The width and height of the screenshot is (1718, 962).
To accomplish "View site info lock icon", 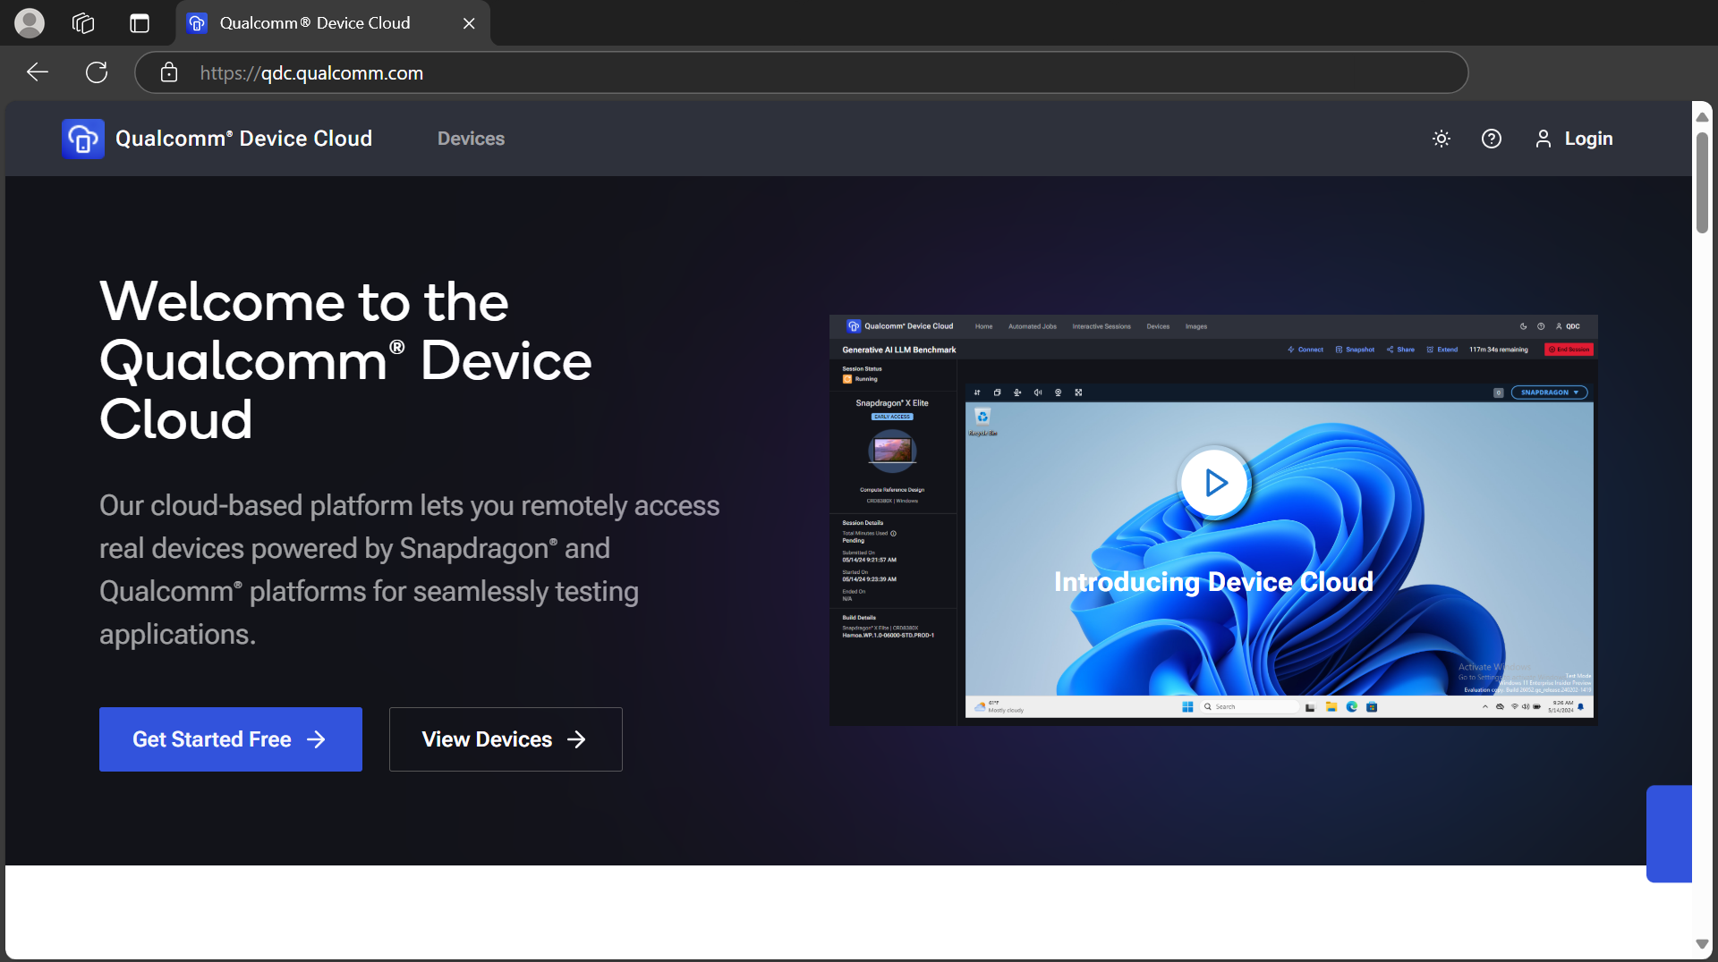I will pos(169,72).
